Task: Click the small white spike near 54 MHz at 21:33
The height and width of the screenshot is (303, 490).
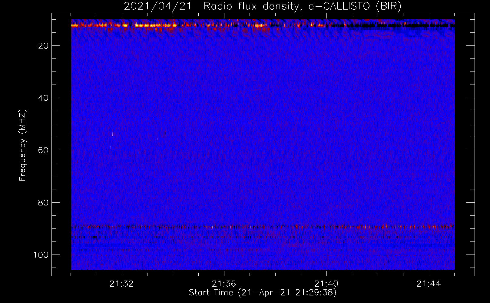Action: tap(165, 133)
